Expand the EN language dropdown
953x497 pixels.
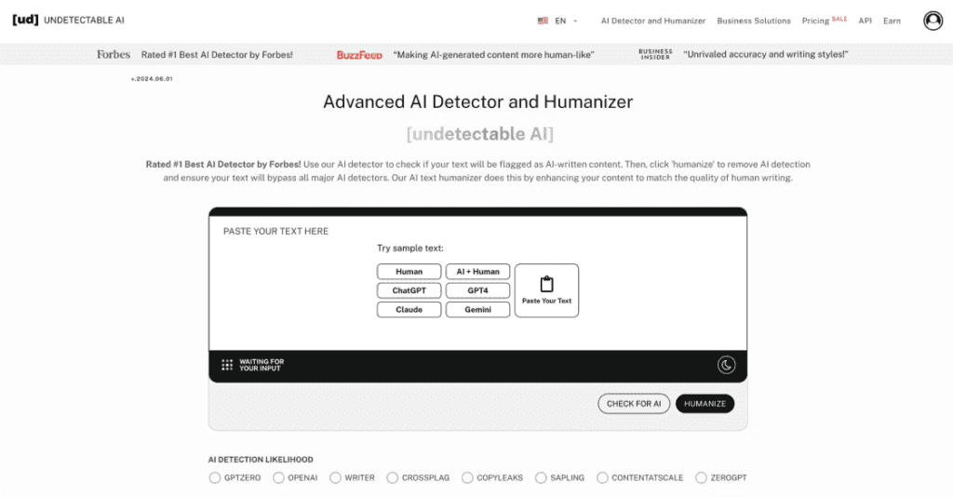coord(567,20)
